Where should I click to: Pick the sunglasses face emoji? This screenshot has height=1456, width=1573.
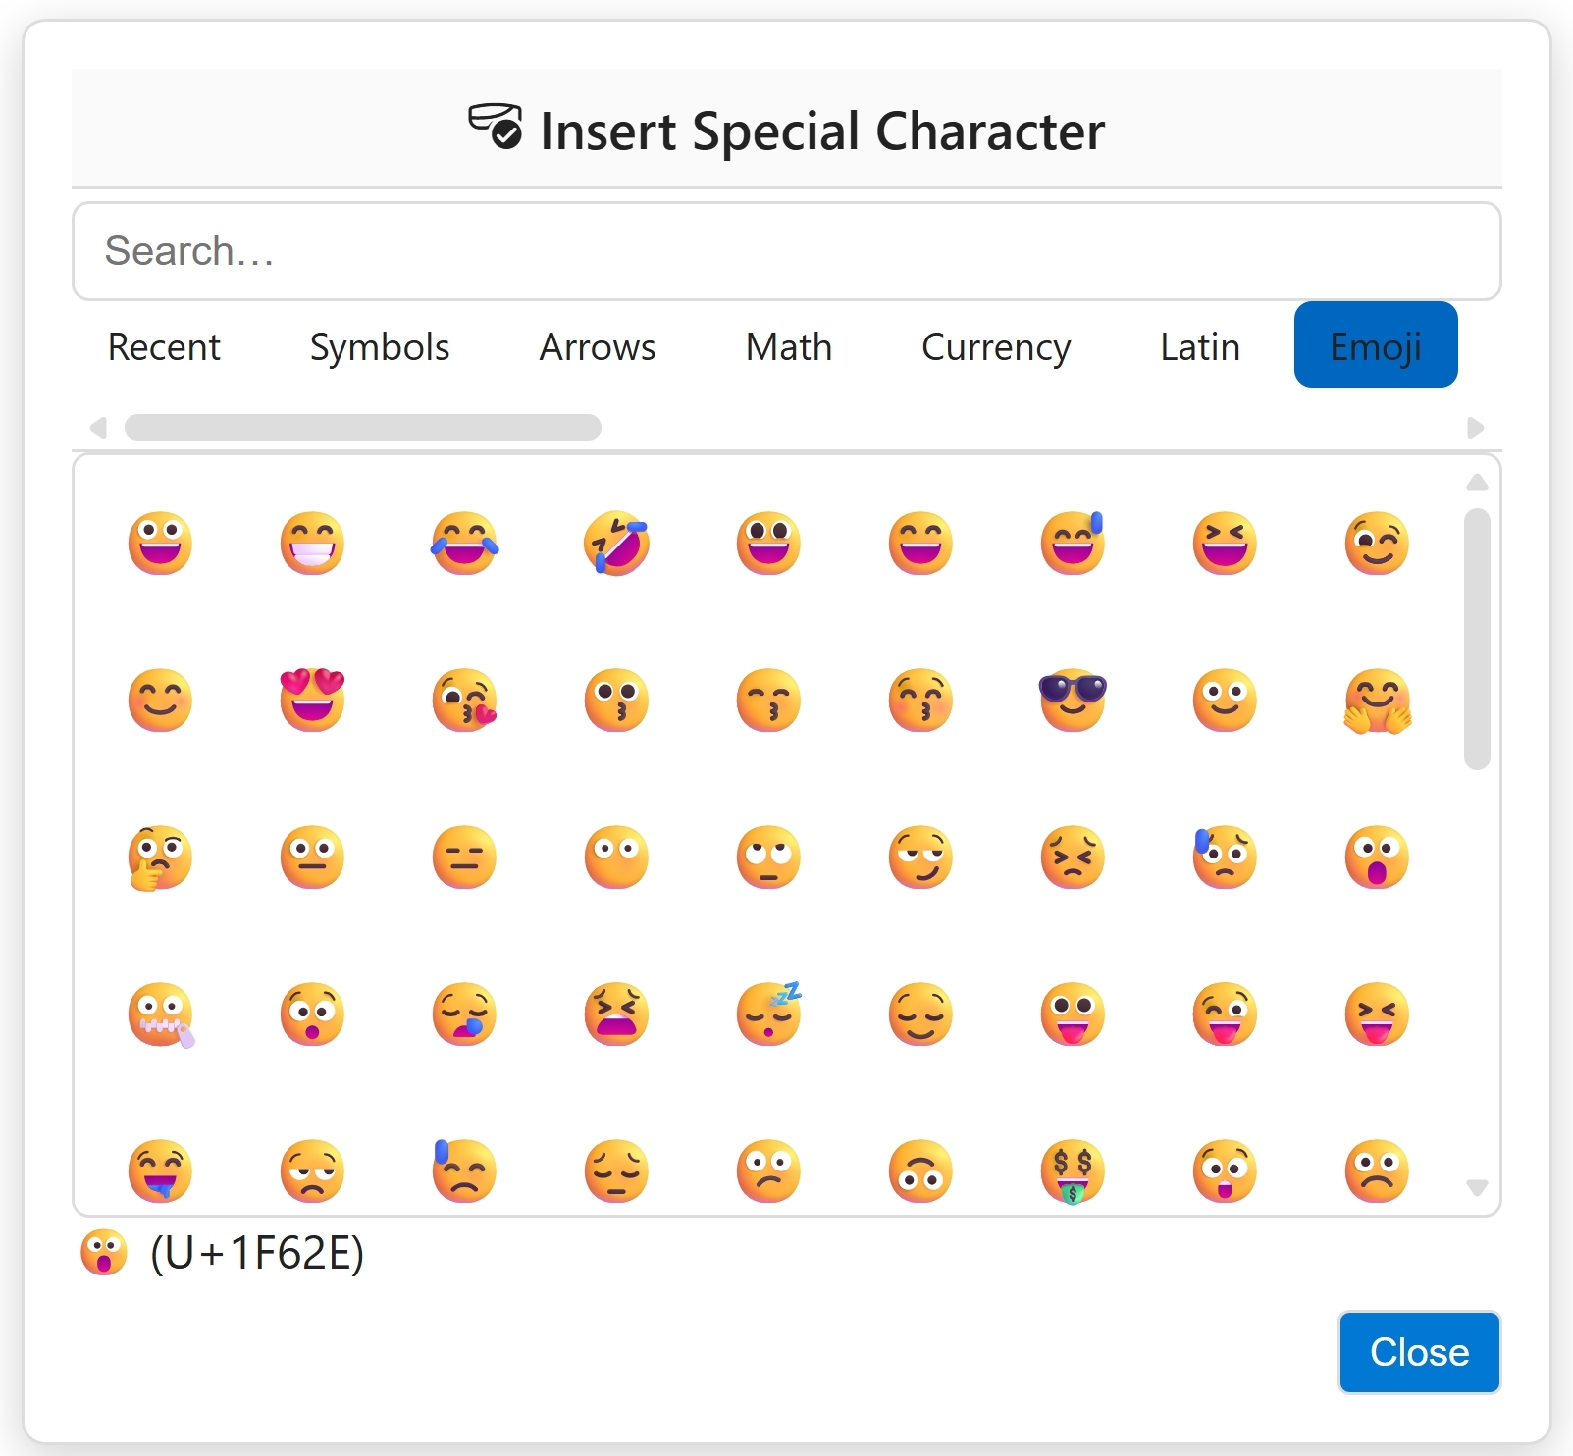(1073, 700)
